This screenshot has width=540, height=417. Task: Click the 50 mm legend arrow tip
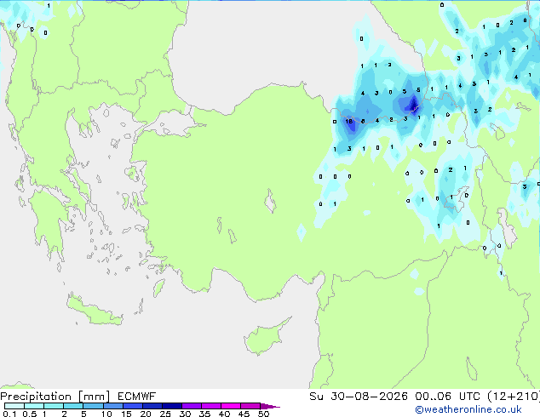click(270, 406)
